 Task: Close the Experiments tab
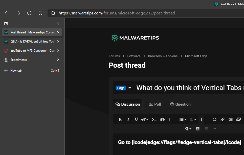click(x=58, y=60)
